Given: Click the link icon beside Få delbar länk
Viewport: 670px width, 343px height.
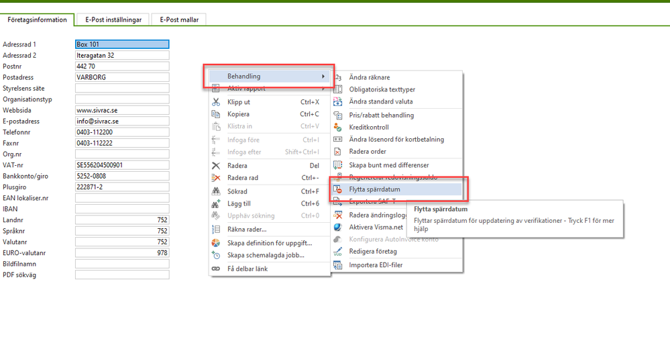Looking at the screenshot, I should 216,269.
